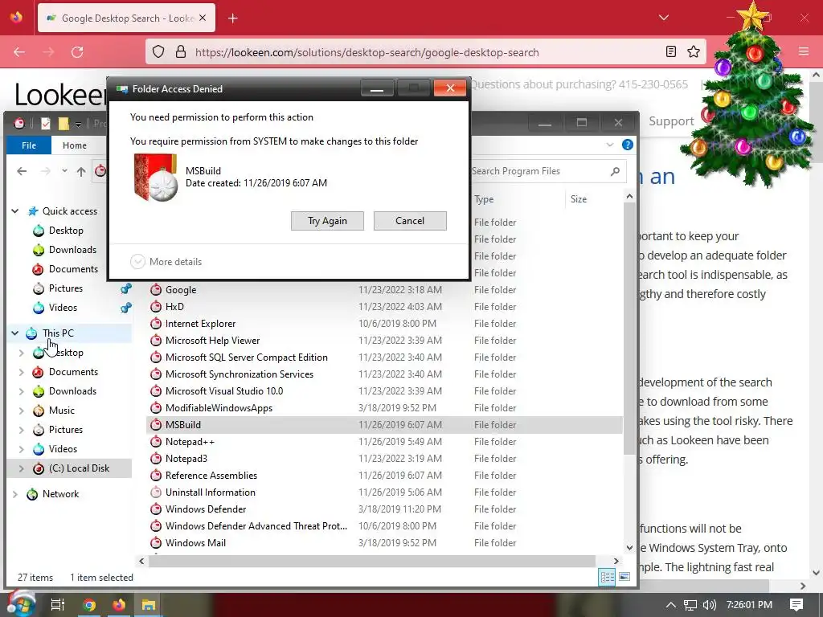Select the Notepad++ folder icon

pos(155,442)
